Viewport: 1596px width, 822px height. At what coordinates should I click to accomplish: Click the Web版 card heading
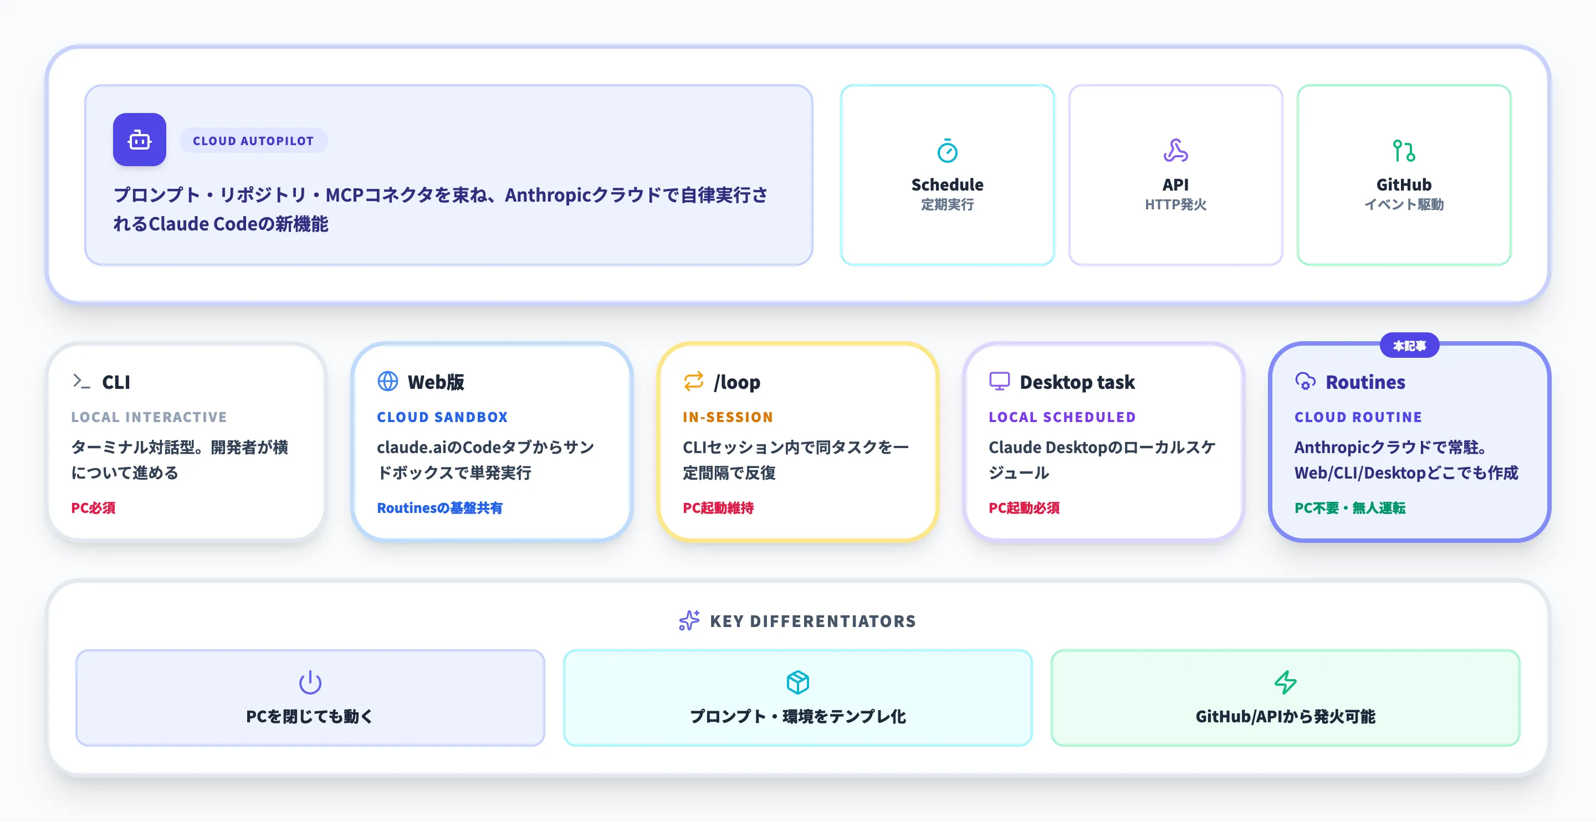(x=436, y=382)
